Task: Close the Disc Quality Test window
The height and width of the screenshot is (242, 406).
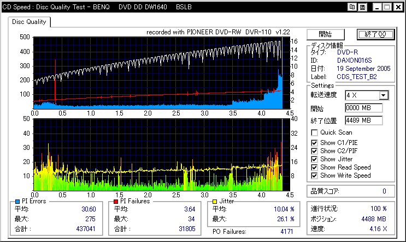Action: click(397, 7)
